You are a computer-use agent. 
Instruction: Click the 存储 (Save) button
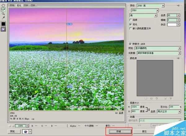pyautogui.click(x=119, y=131)
